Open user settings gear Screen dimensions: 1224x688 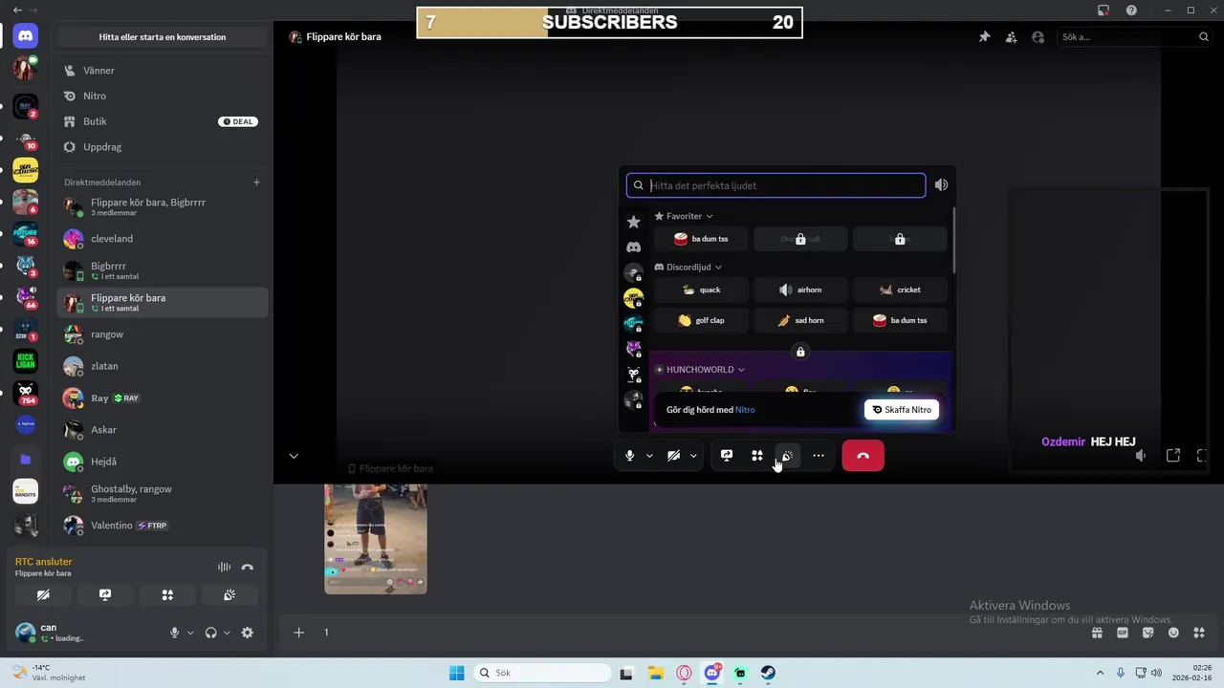click(248, 633)
